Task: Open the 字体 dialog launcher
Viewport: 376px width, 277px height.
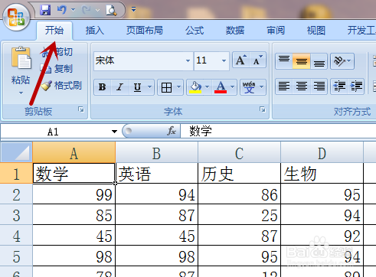Action: coord(263,109)
